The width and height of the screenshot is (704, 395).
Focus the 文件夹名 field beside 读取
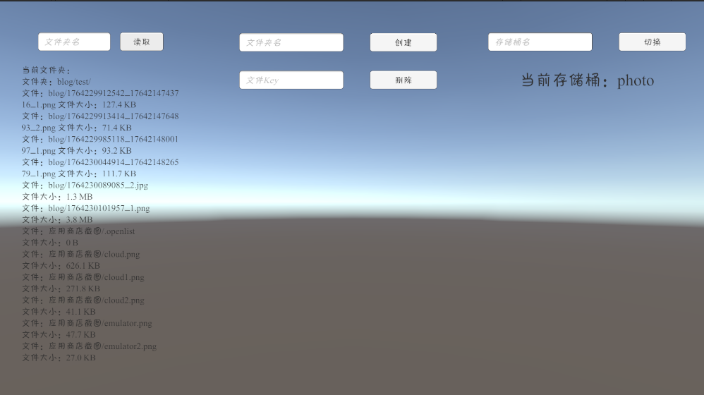74,42
